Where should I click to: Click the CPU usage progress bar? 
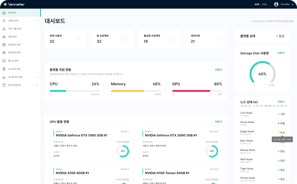point(74,91)
